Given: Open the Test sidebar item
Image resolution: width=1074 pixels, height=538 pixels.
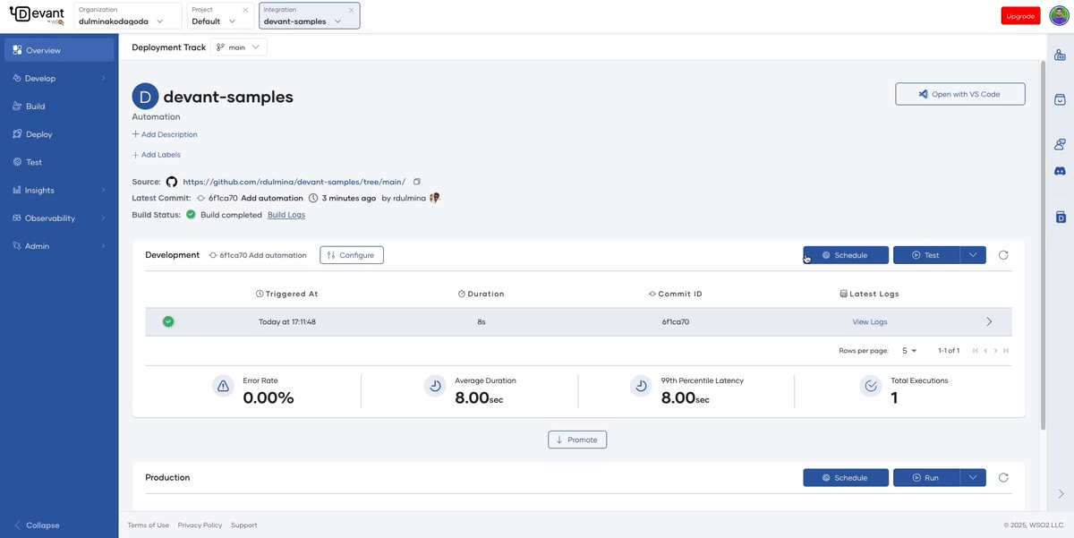Looking at the screenshot, I should (59, 162).
